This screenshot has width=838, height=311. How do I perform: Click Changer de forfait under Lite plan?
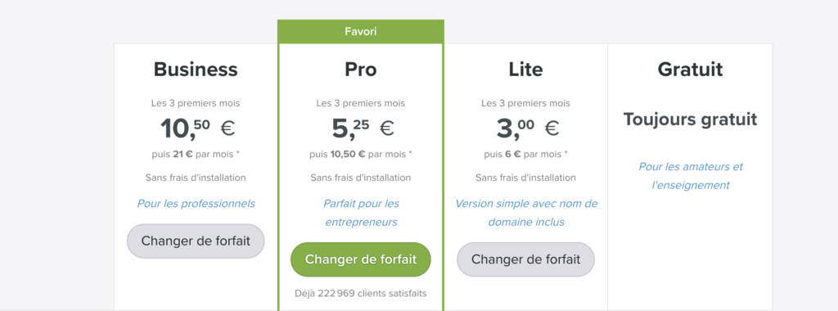pos(525,259)
